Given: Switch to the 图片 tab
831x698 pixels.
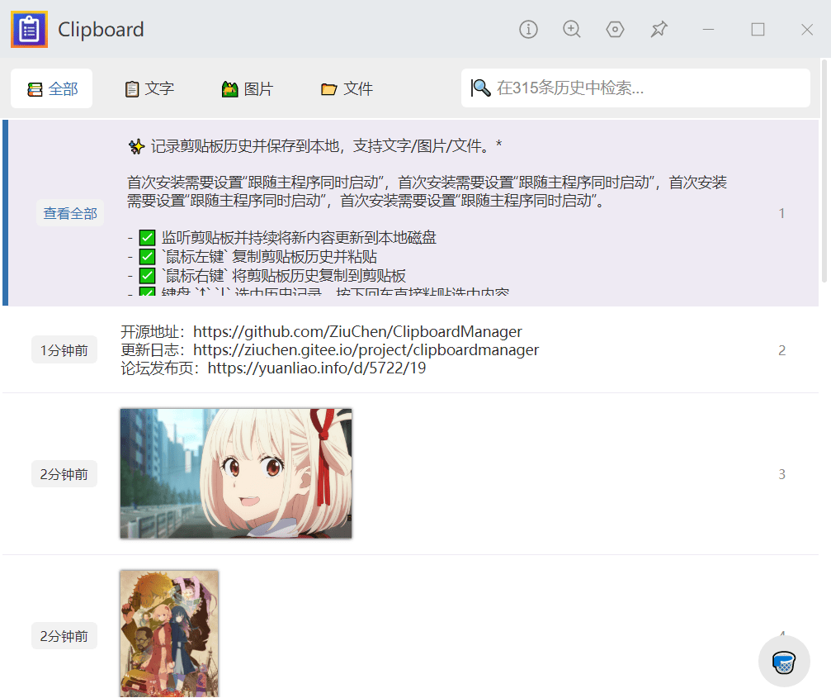Looking at the screenshot, I should (x=248, y=88).
